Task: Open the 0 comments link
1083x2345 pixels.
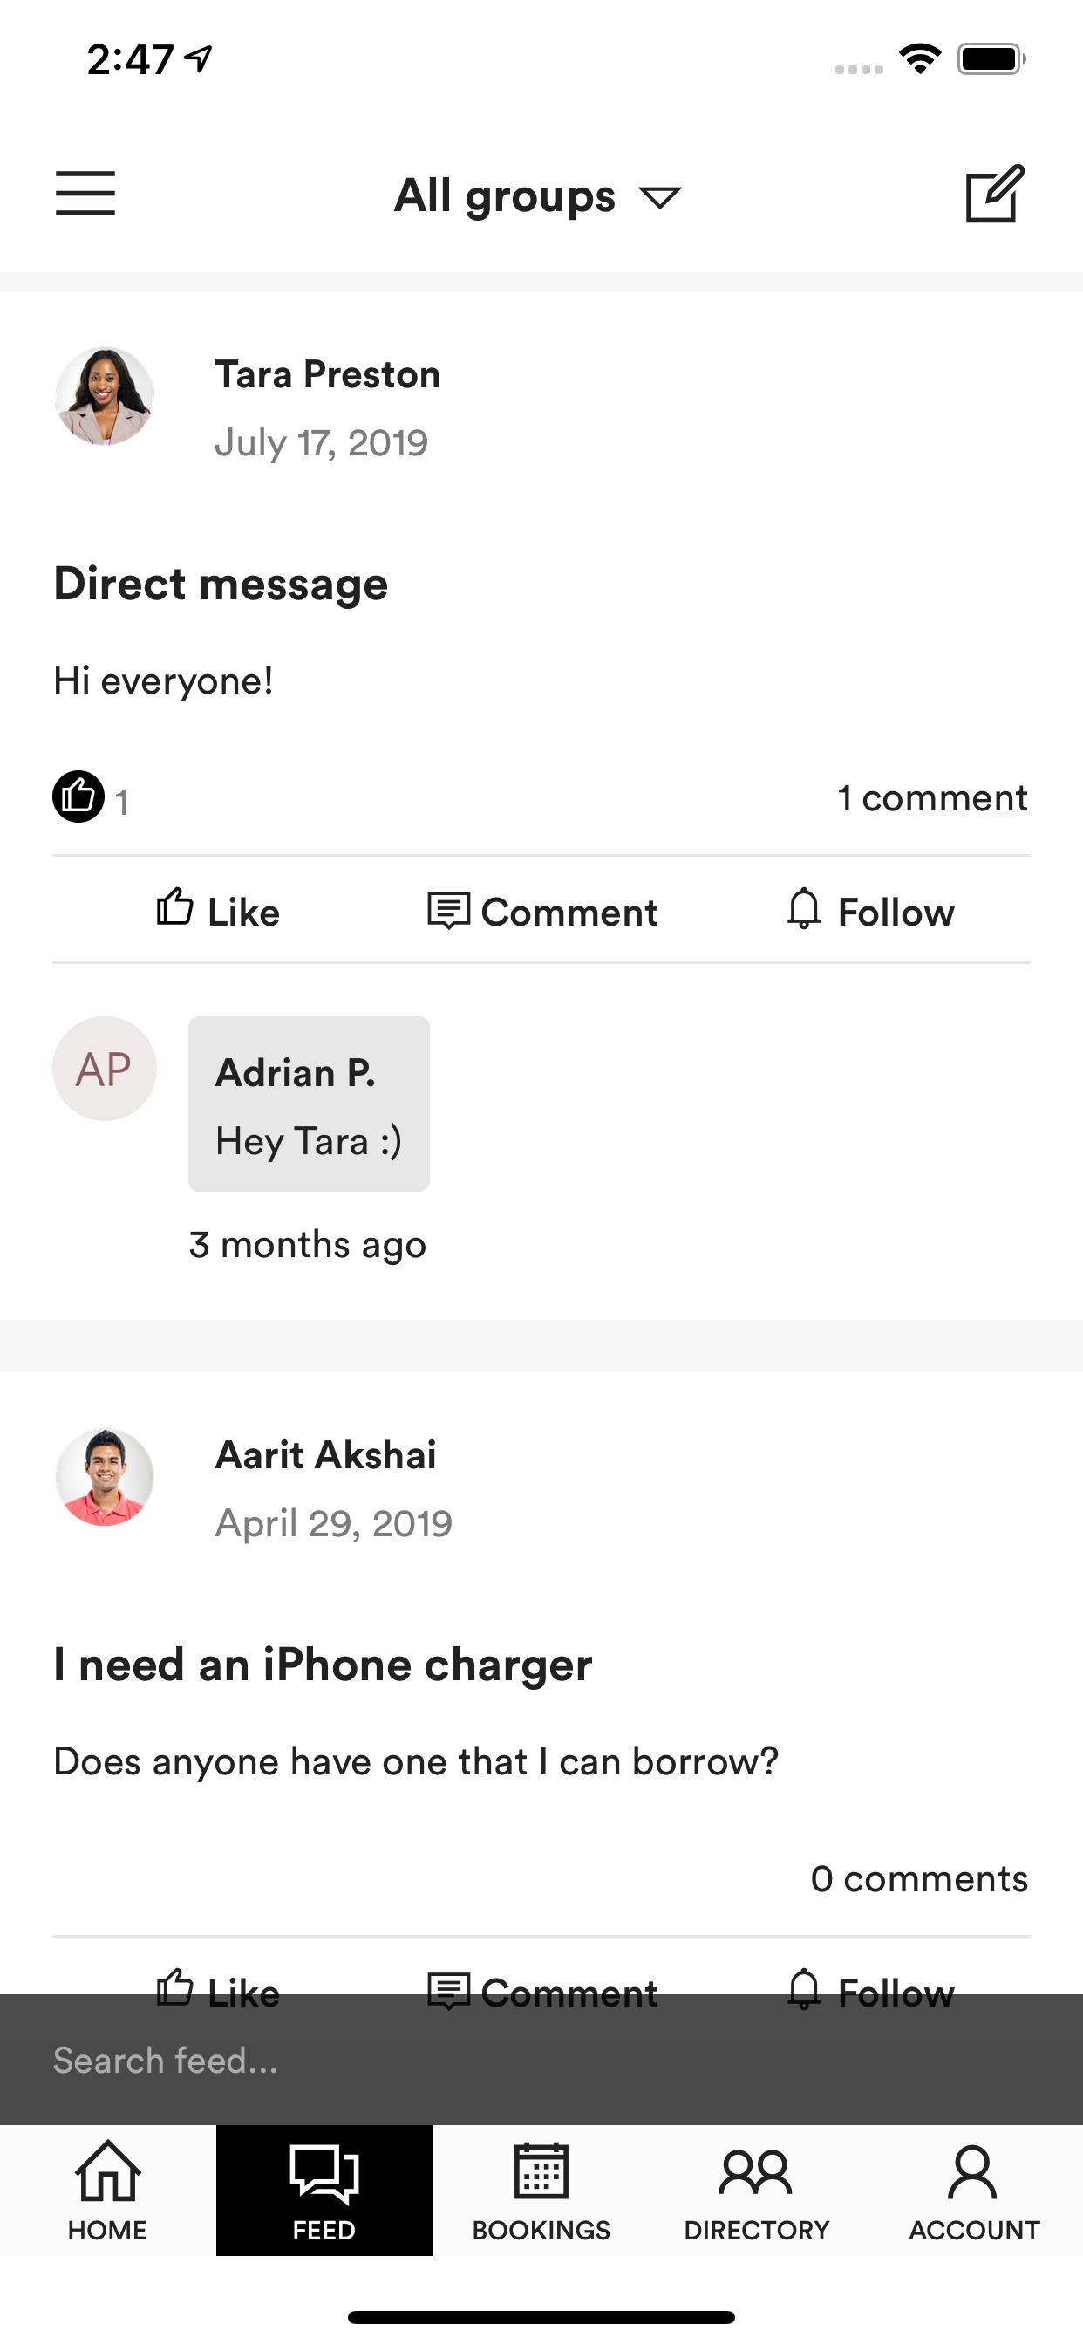Action: click(x=919, y=1878)
